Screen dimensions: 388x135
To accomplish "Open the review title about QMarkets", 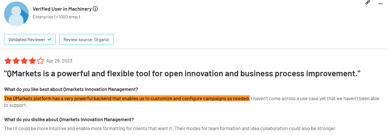I will tap(182, 74).
